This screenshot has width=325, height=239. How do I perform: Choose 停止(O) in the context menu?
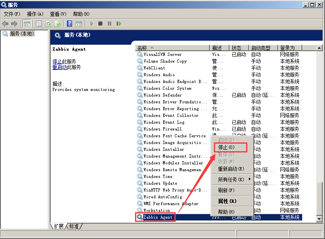click(x=232, y=147)
